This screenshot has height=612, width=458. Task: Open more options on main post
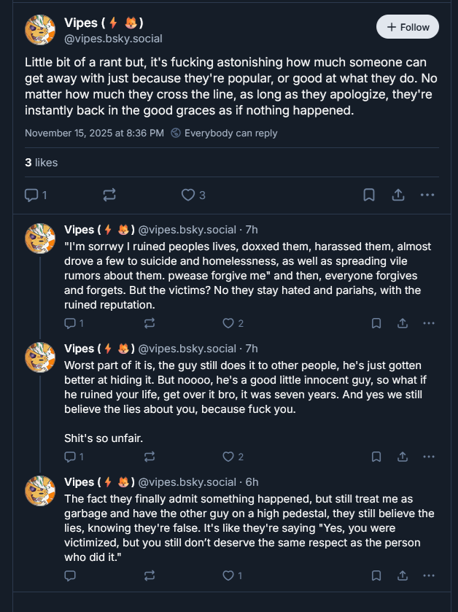pyautogui.click(x=427, y=195)
